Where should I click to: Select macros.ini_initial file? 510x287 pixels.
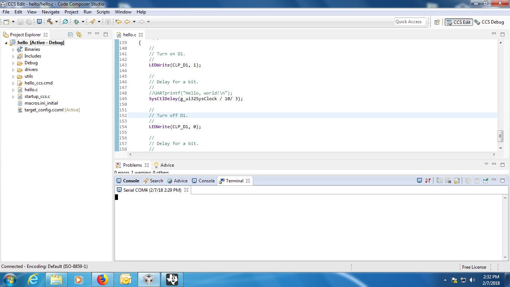pyautogui.click(x=41, y=103)
